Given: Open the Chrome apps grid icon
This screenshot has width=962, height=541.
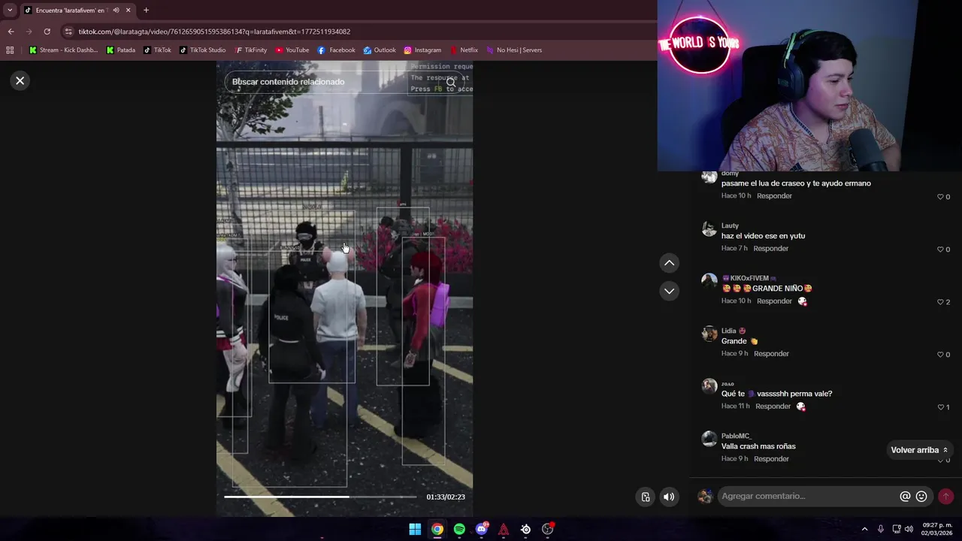Looking at the screenshot, I should click(x=10, y=50).
